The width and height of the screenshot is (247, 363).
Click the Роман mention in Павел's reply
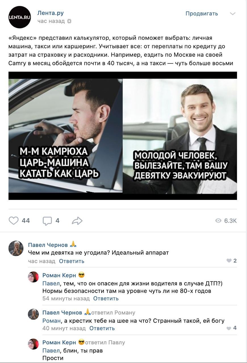tap(52, 321)
